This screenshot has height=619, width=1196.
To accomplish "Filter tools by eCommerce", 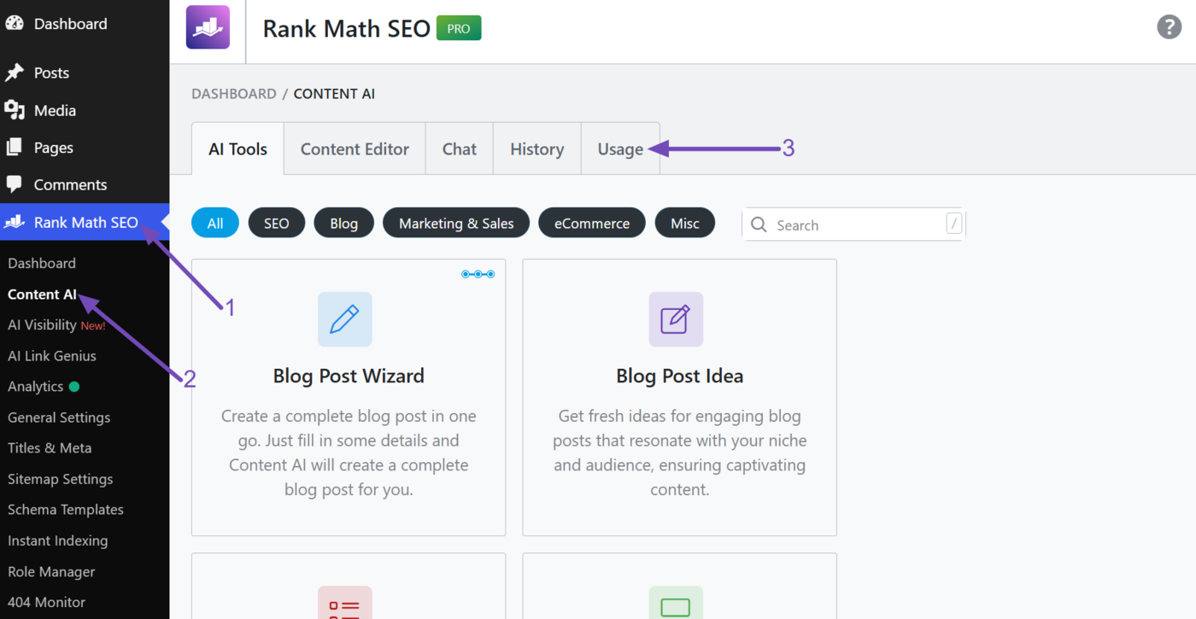I will 592,223.
